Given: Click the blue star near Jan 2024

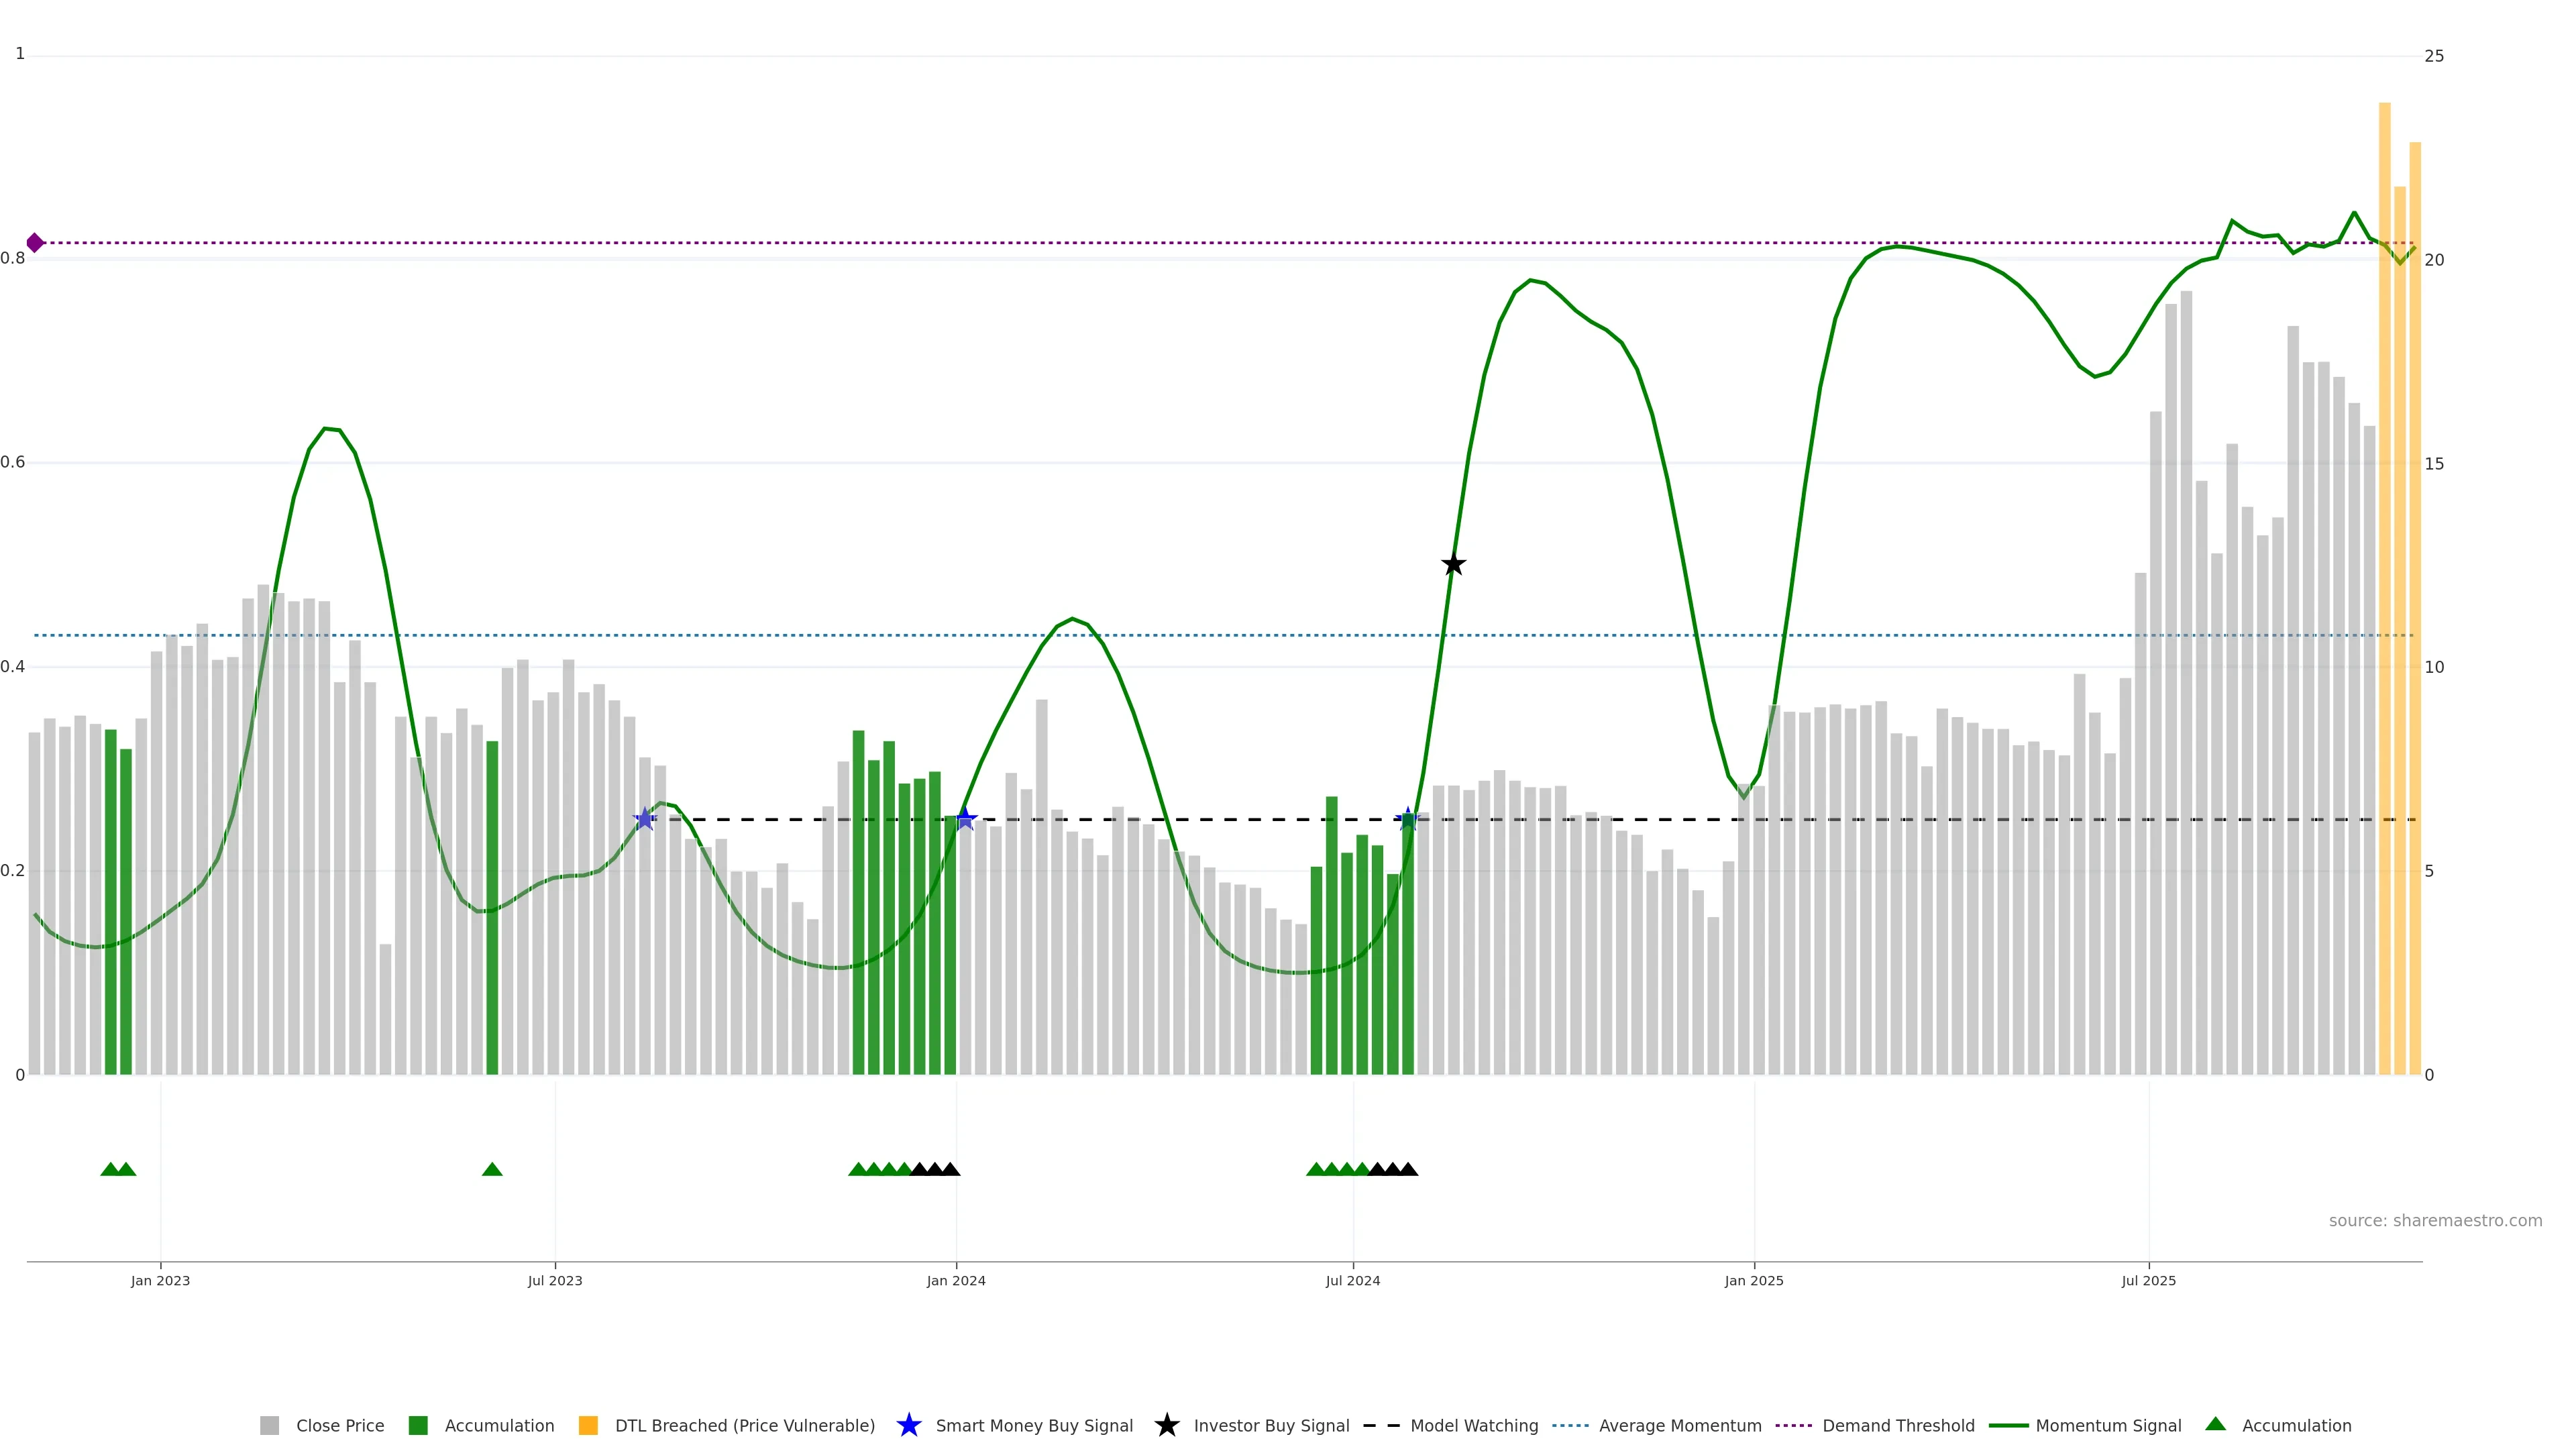Looking at the screenshot, I should pos(965,819).
